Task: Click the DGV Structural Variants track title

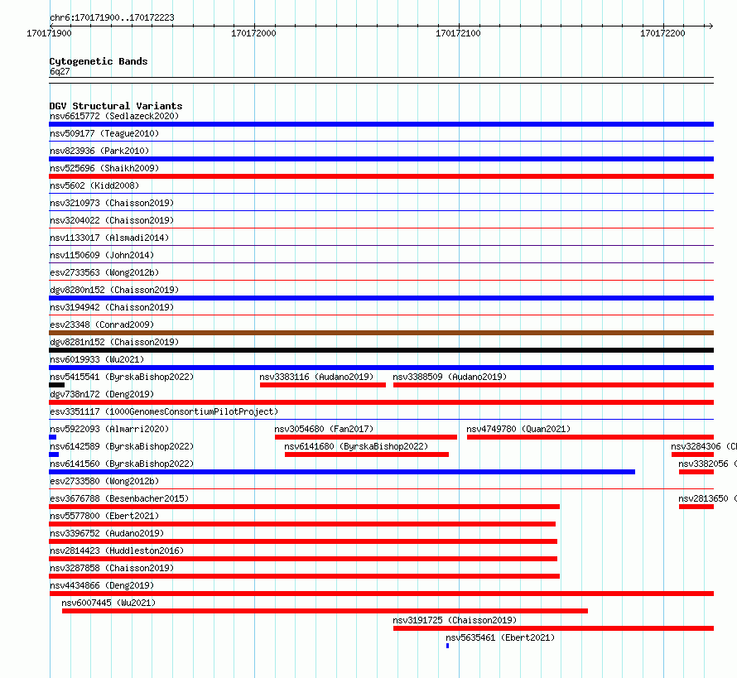Action: 116,106
